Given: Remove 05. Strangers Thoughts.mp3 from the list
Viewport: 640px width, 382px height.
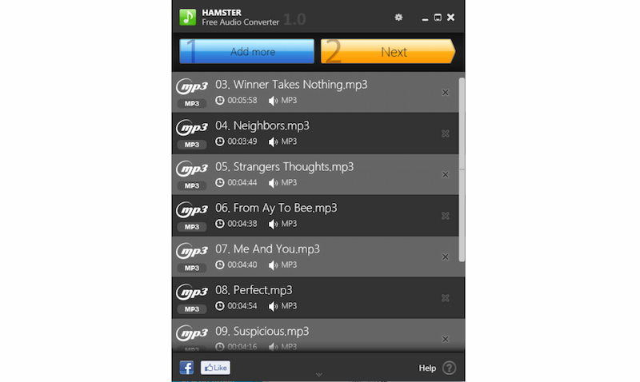Looking at the screenshot, I should pos(446,174).
